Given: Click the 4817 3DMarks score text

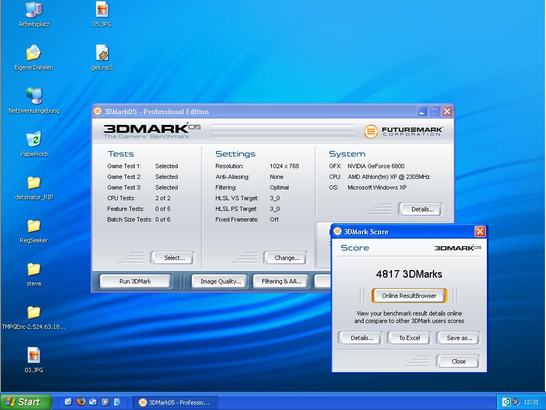Looking at the screenshot, I should point(409,274).
